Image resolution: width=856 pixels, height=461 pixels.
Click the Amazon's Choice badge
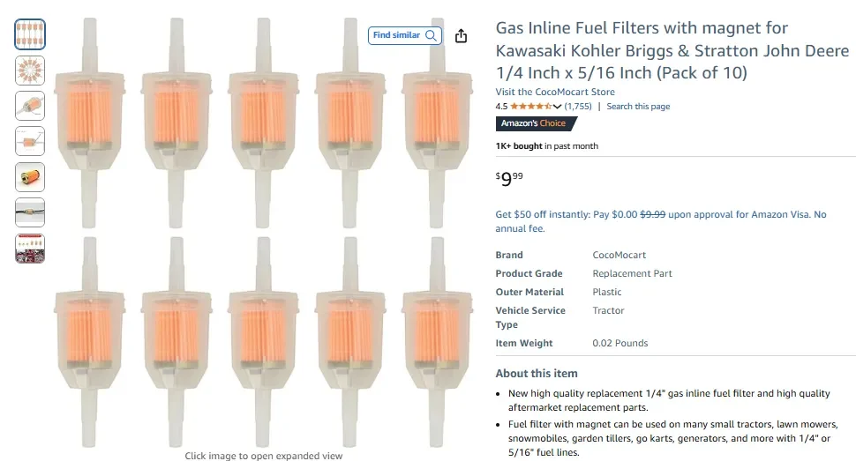(536, 123)
